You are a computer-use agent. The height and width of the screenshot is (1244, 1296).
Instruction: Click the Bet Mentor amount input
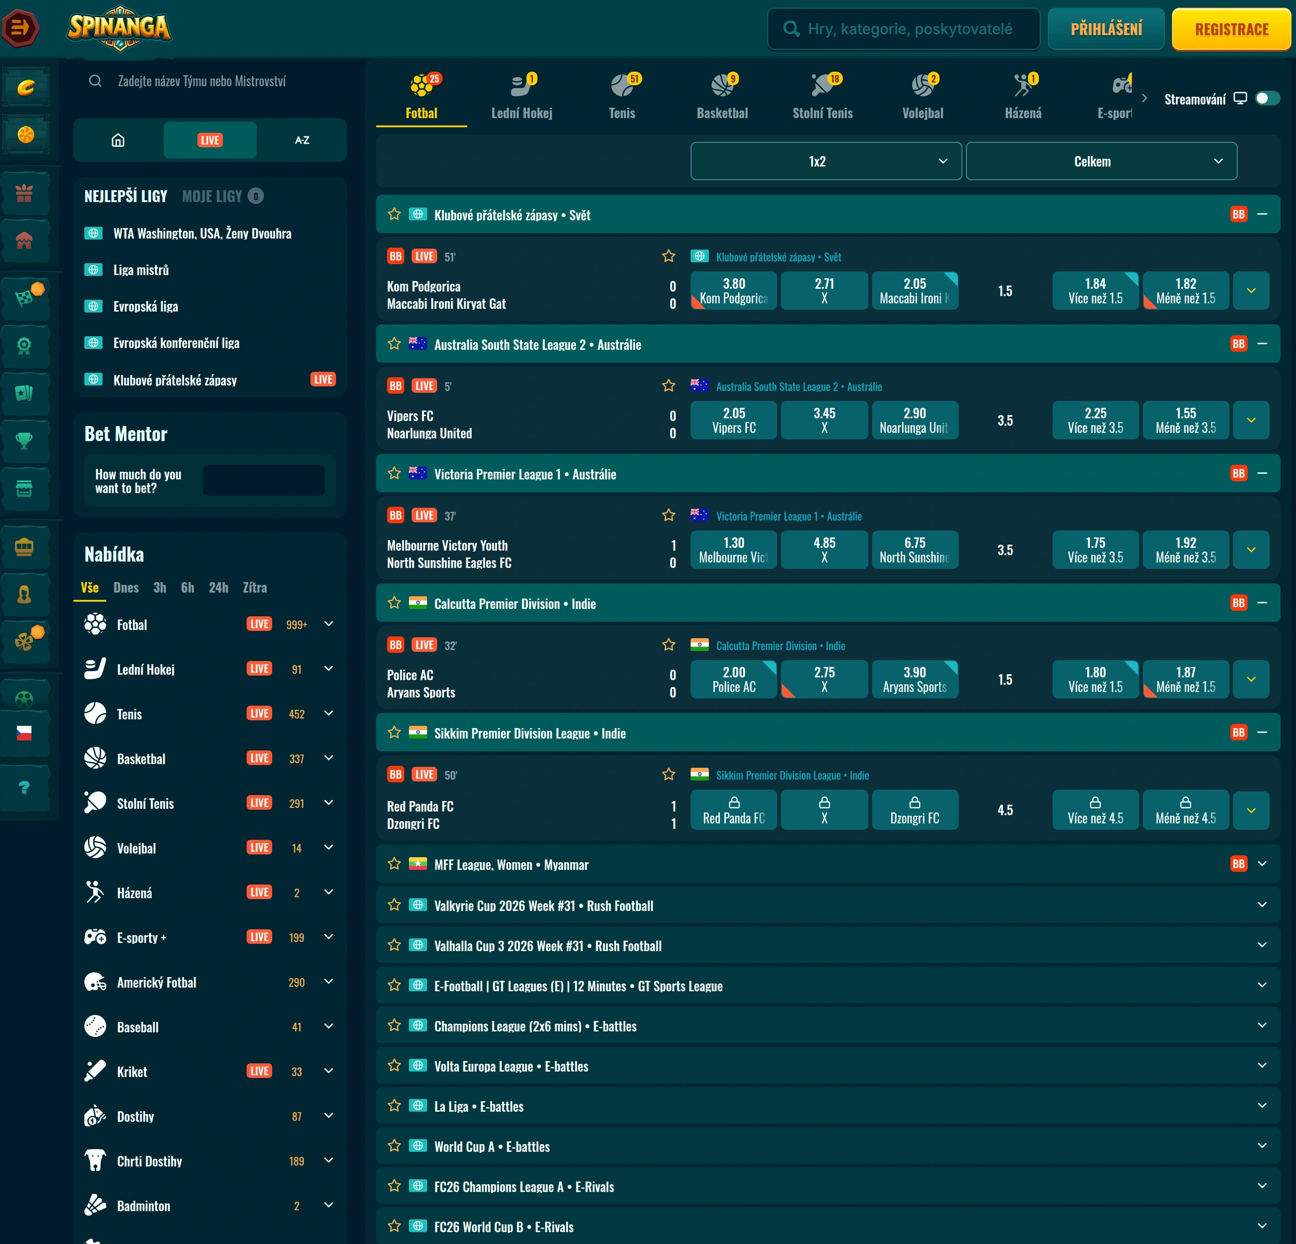click(x=264, y=480)
